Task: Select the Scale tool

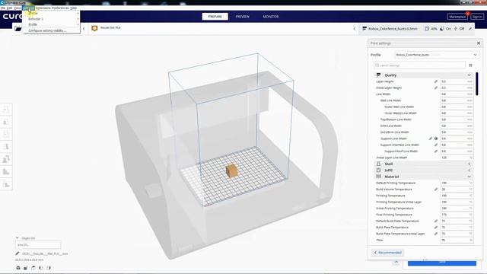Action: point(6,122)
